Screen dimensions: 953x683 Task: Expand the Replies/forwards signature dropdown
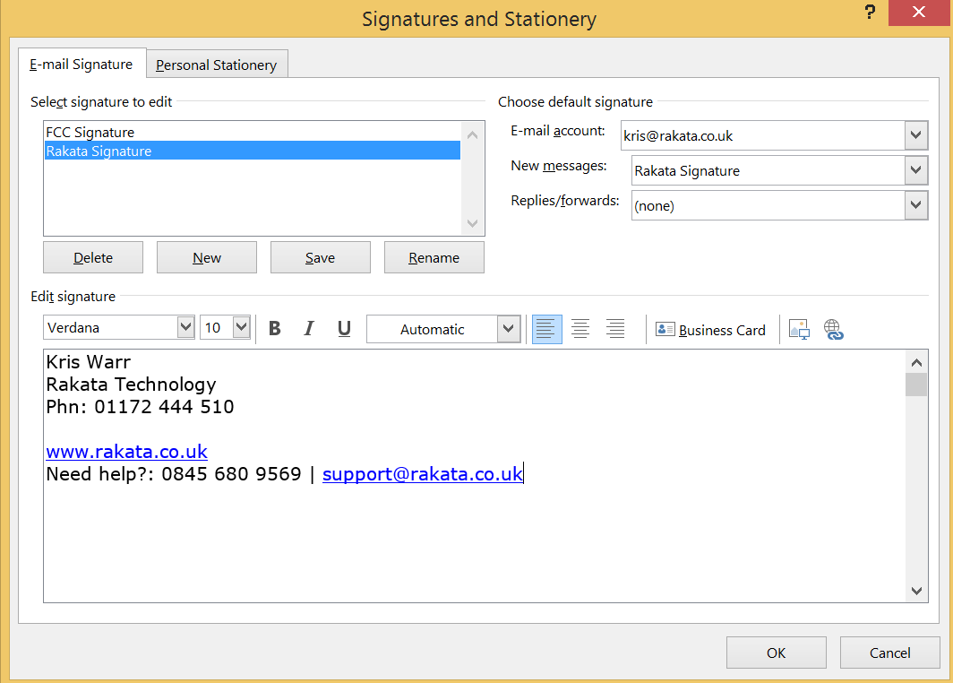point(916,205)
